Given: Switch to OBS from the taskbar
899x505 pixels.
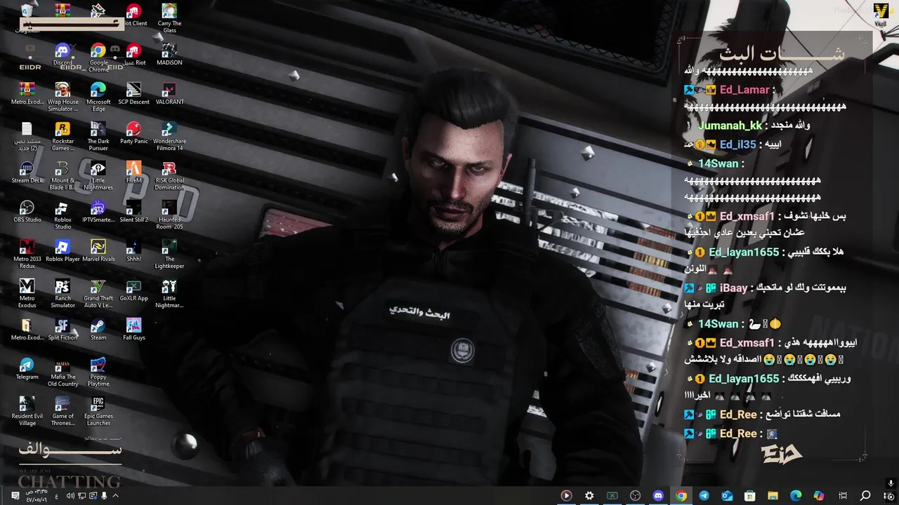Looking at the screenshot, I should click(x=635, y=496).
